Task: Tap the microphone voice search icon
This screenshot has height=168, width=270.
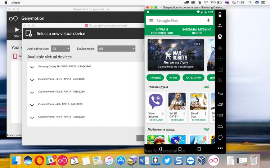Action: [208, 20]
